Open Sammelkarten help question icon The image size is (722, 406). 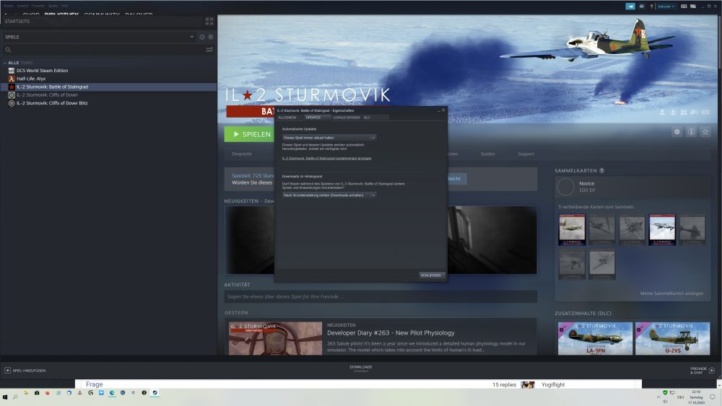pos(601,171)
